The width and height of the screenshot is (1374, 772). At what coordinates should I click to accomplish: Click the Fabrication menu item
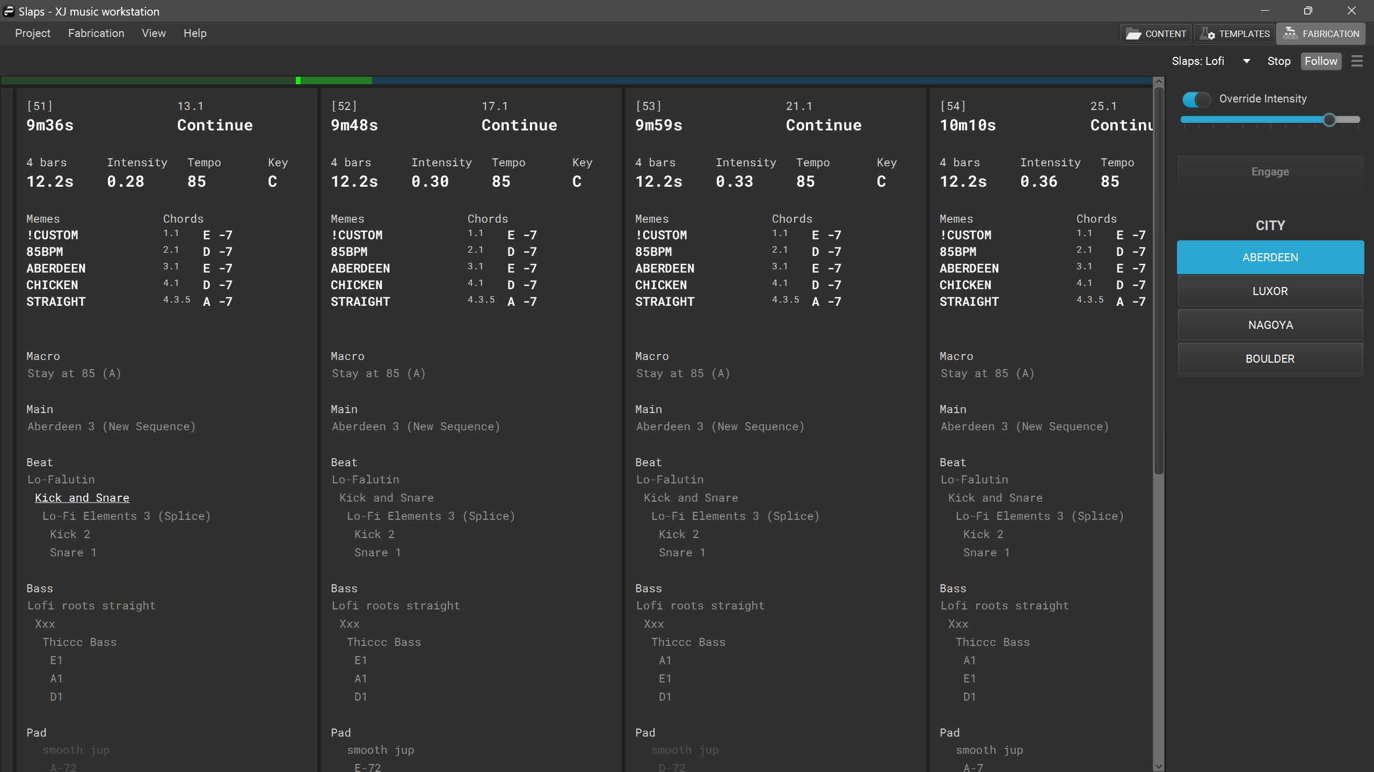click(x=96, y=33)
